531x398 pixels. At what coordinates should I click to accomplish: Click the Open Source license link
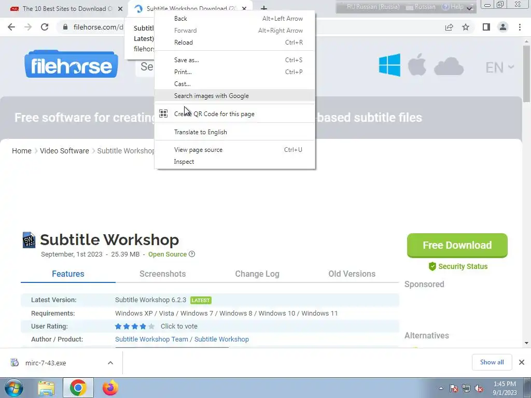coord(167,254)
